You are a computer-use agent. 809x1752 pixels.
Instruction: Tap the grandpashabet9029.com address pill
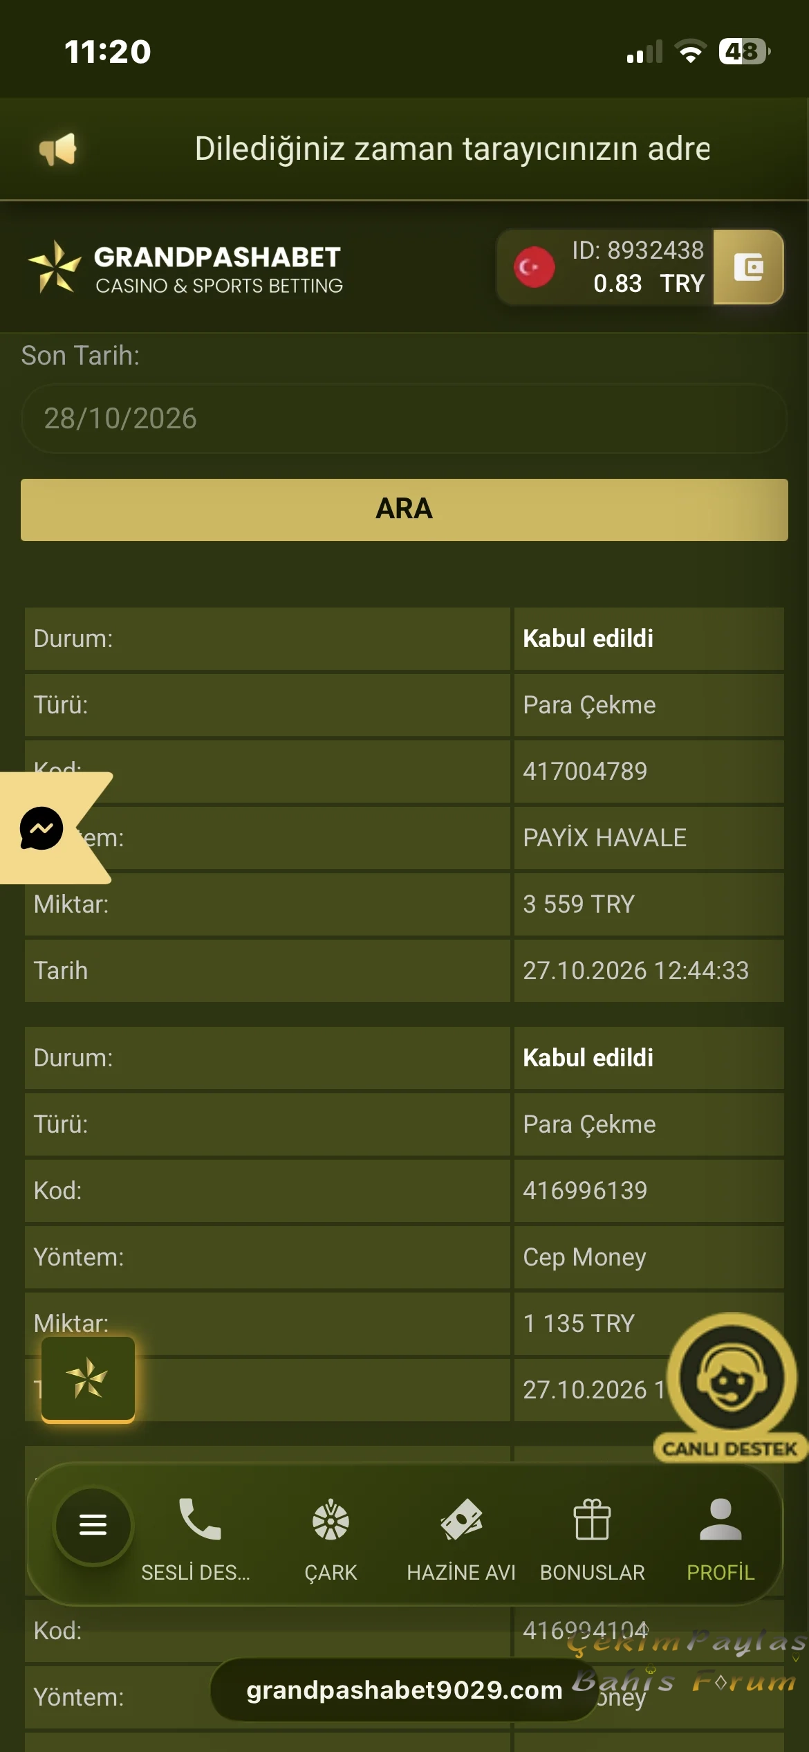pos(404,1690)
